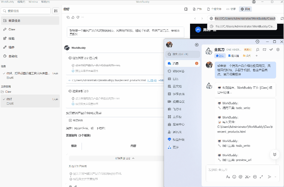This screenshot has height=187, width=284.
Task: Switch to the 产物 tab
Action: pyautogui.click(x=197, y=9)
